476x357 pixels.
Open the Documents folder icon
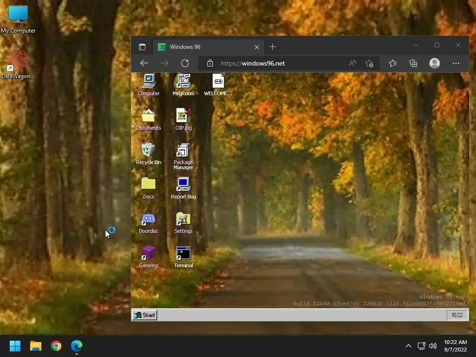[x=148, y=119]
